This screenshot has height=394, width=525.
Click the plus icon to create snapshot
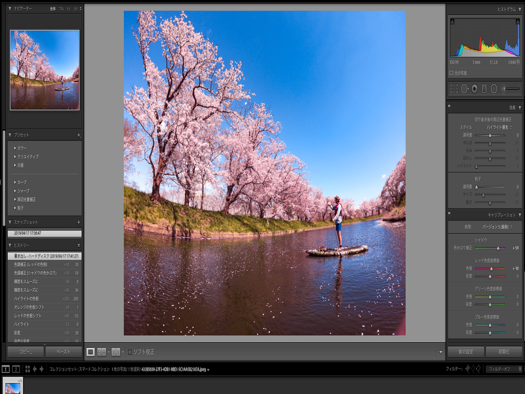[x=79, y=222]
